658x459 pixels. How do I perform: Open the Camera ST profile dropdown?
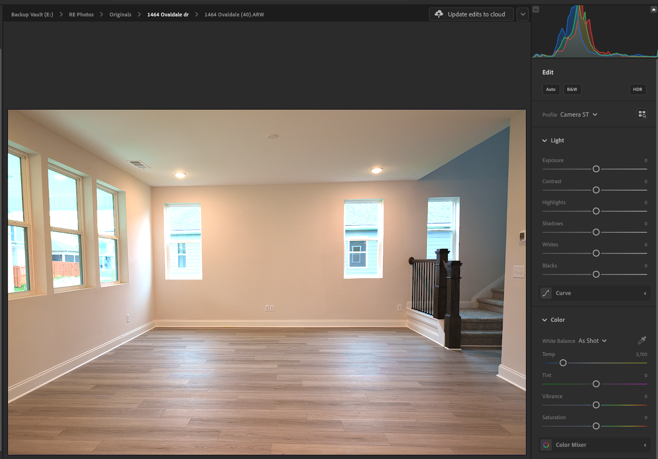point(578,114)
